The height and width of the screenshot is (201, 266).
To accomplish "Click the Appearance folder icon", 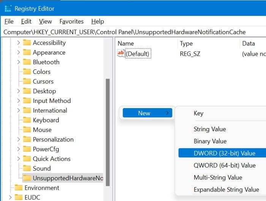I will pos(27,52).
